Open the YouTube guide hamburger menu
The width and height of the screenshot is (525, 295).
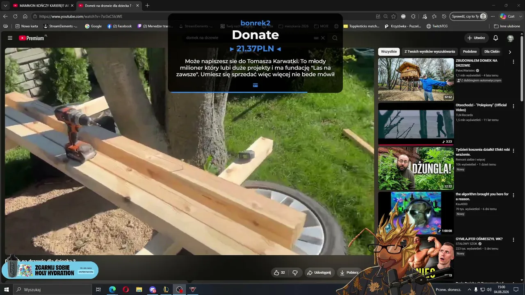(x=10, y=38)
